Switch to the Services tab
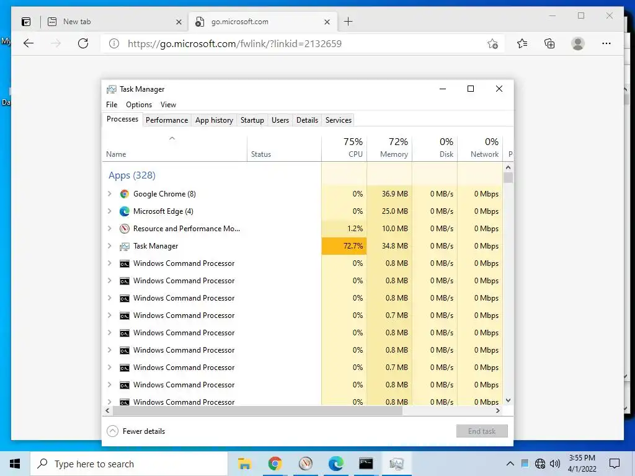The height and width of the screenshot is (476, 635). pos(339,120)
